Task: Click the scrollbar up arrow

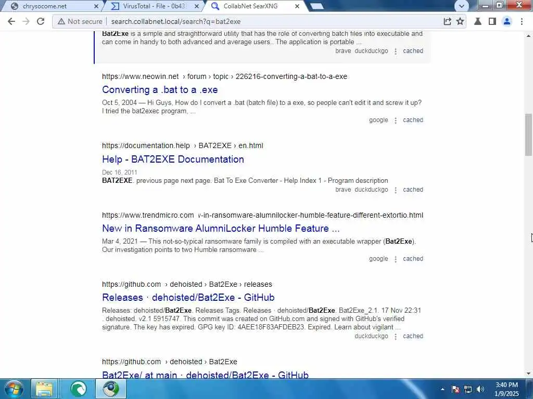Action: point(529,36)
